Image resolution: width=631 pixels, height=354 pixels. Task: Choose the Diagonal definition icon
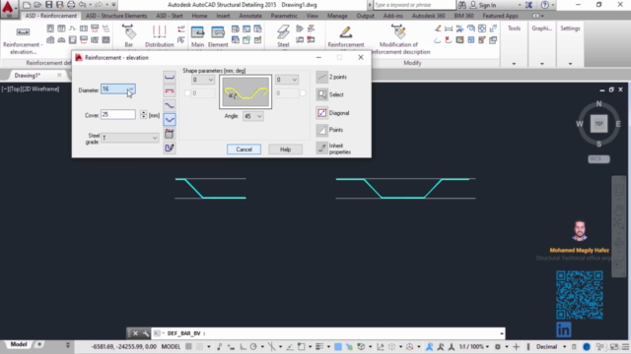point(322,113)
